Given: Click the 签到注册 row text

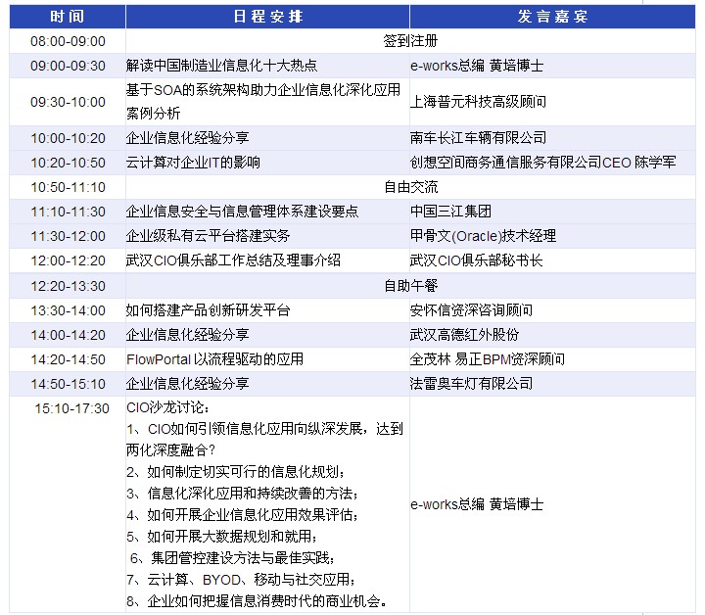Looking at the screenshot, I should tap(410, 42).
